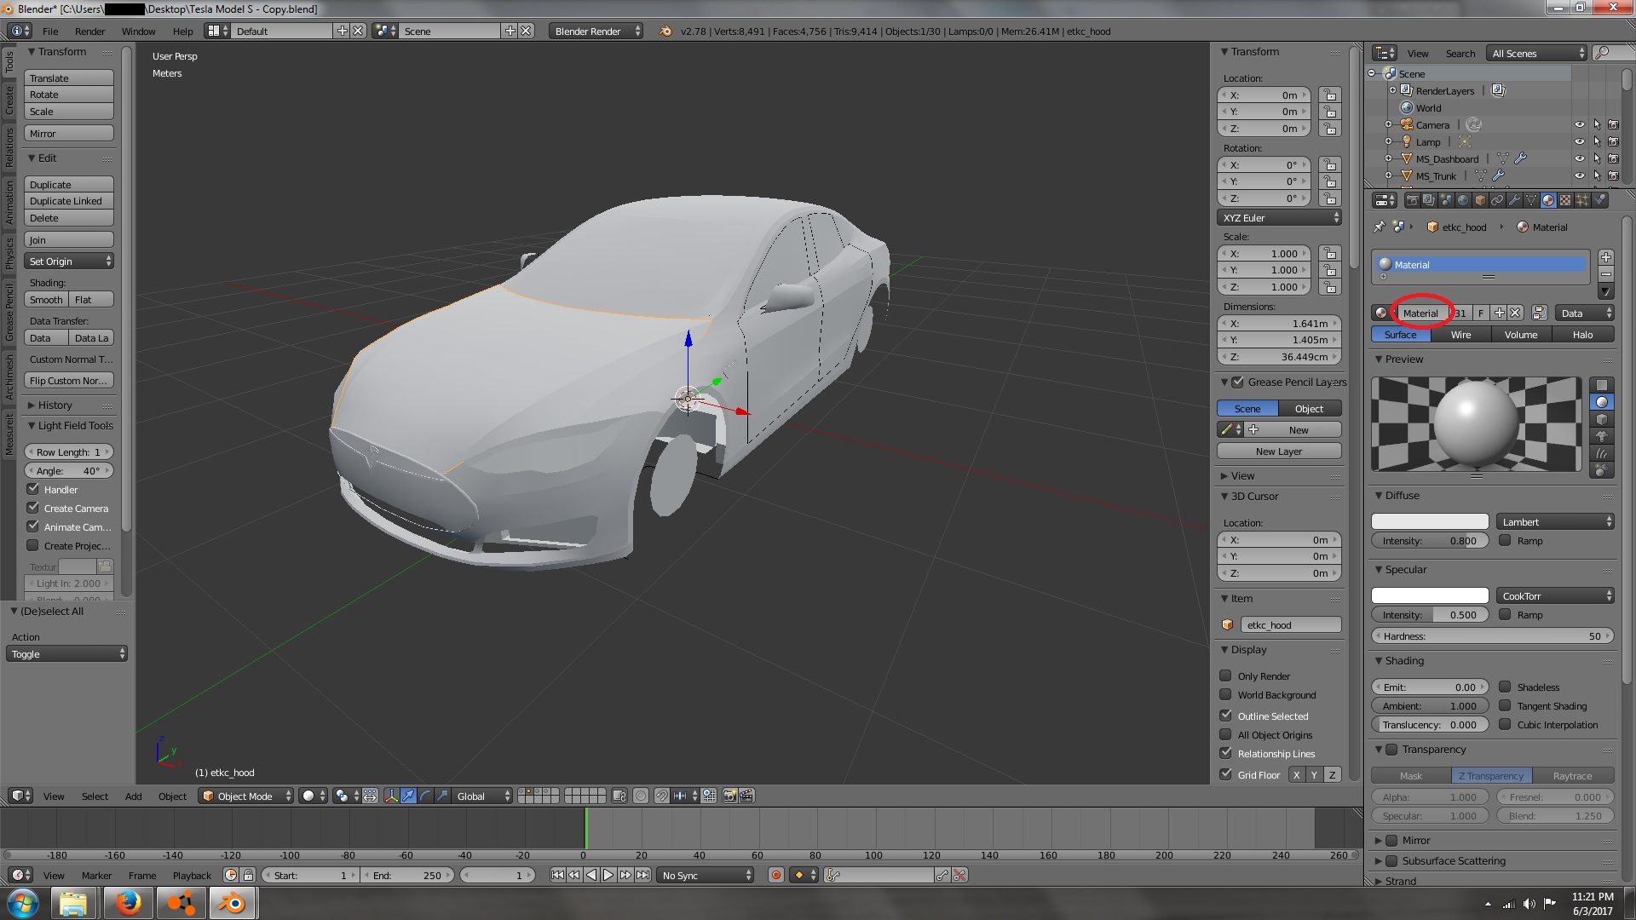
Task: Click the OpenGL render image camera icon
Action: tap(729, 796)
